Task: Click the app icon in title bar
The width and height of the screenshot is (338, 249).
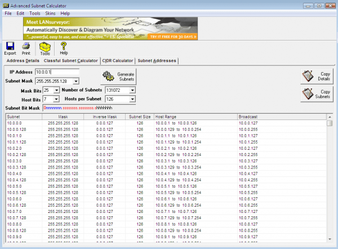Action: pyautogui.click(x=5, y=5)
